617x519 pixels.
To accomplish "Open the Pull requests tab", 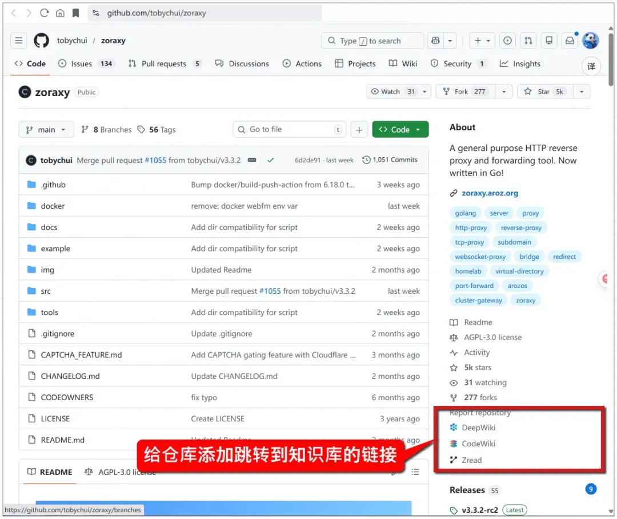I will (x=165, y=64).
